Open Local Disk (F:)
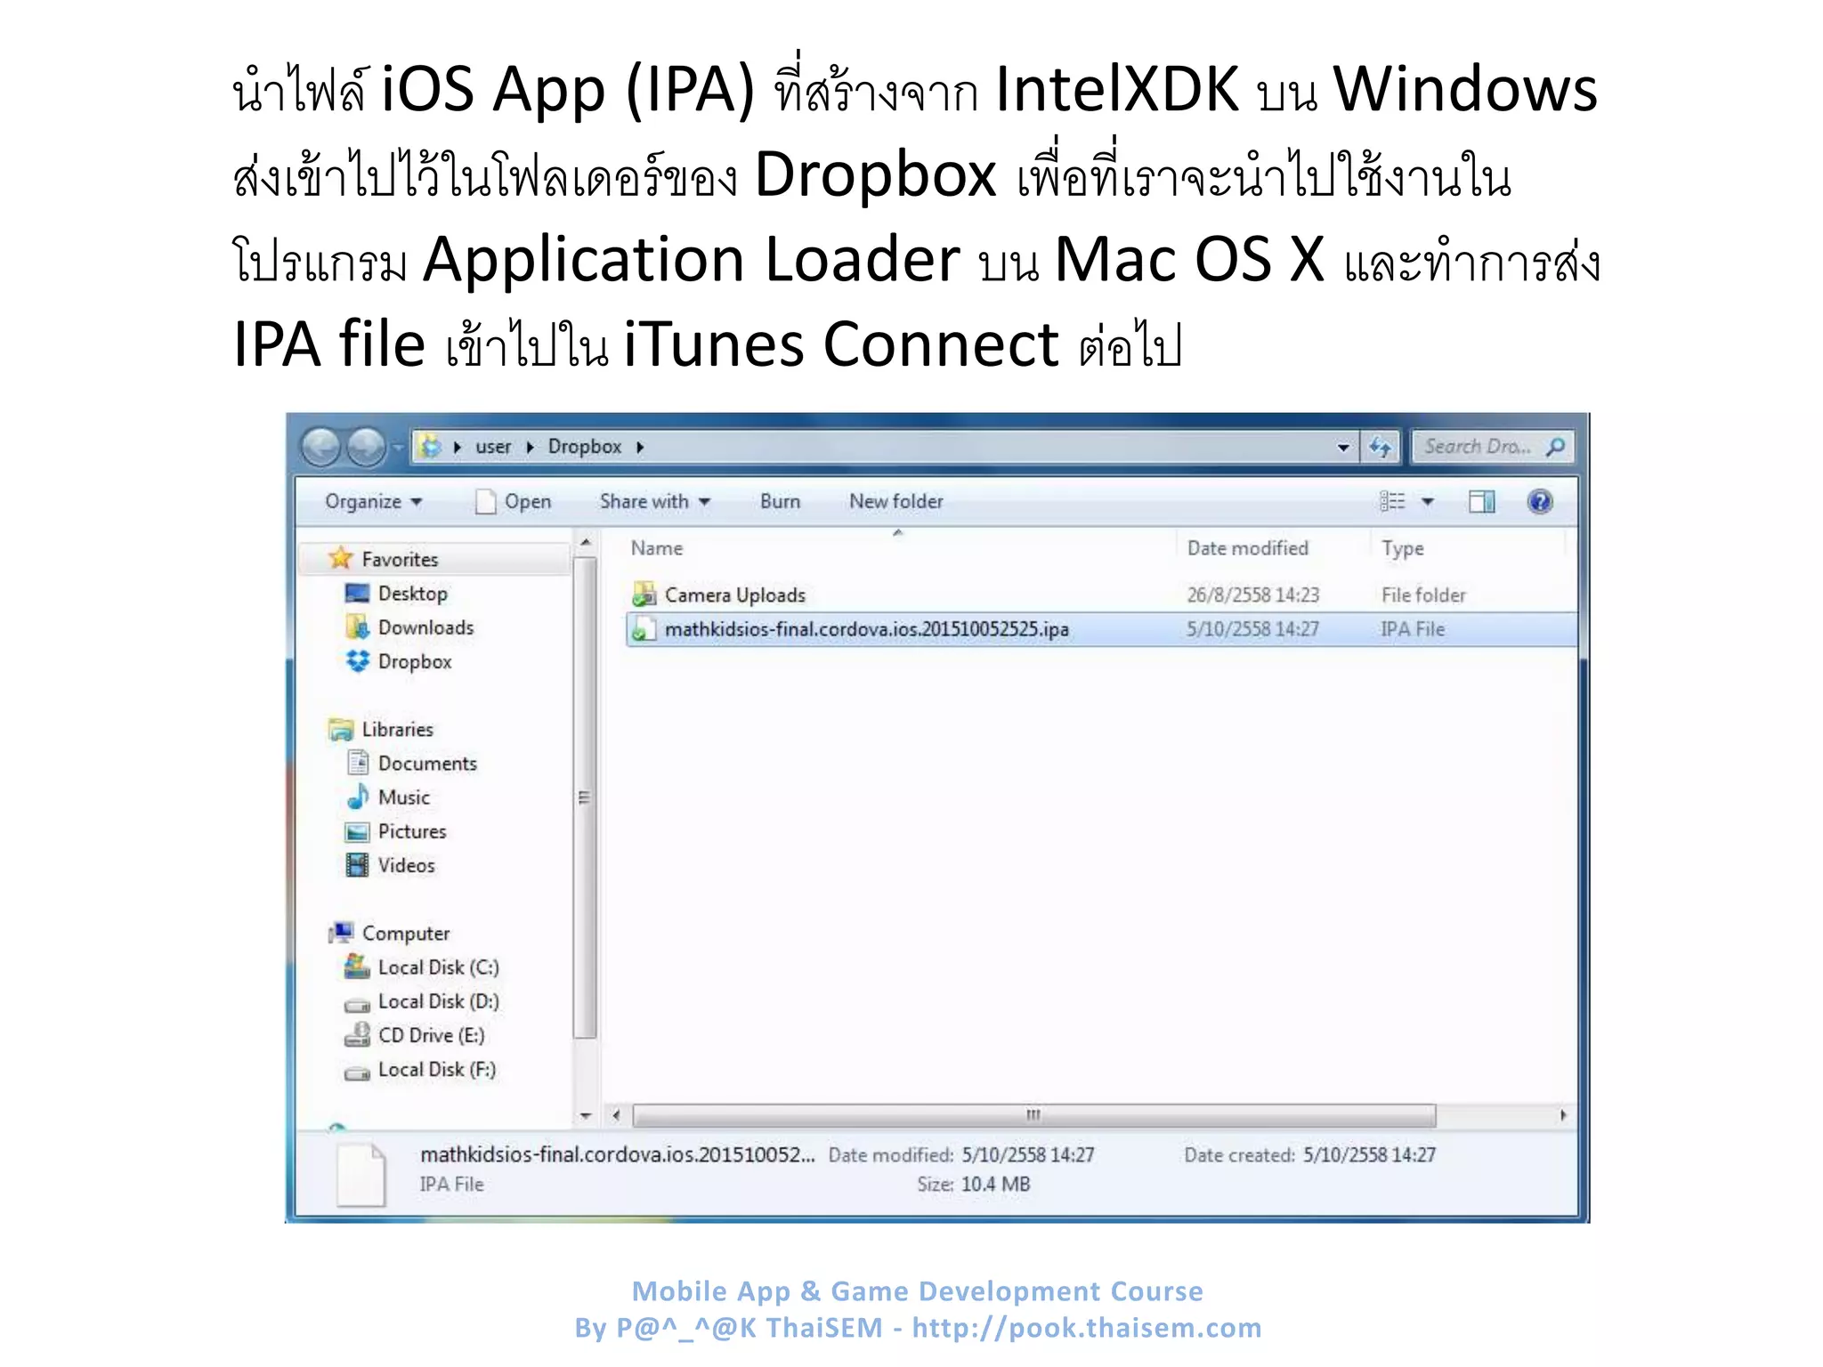The width and height of the screenshot is (1823, 1367). click(436, 1069)
